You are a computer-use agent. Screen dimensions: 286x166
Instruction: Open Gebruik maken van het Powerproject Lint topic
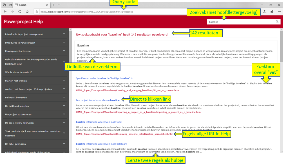tap(31, 62)
